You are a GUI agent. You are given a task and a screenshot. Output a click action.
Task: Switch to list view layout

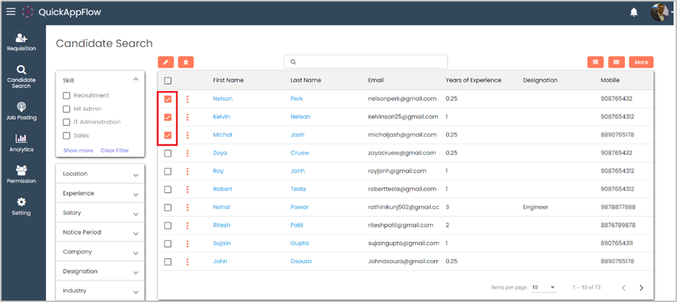pyautogui.click(x=595, y=62)
